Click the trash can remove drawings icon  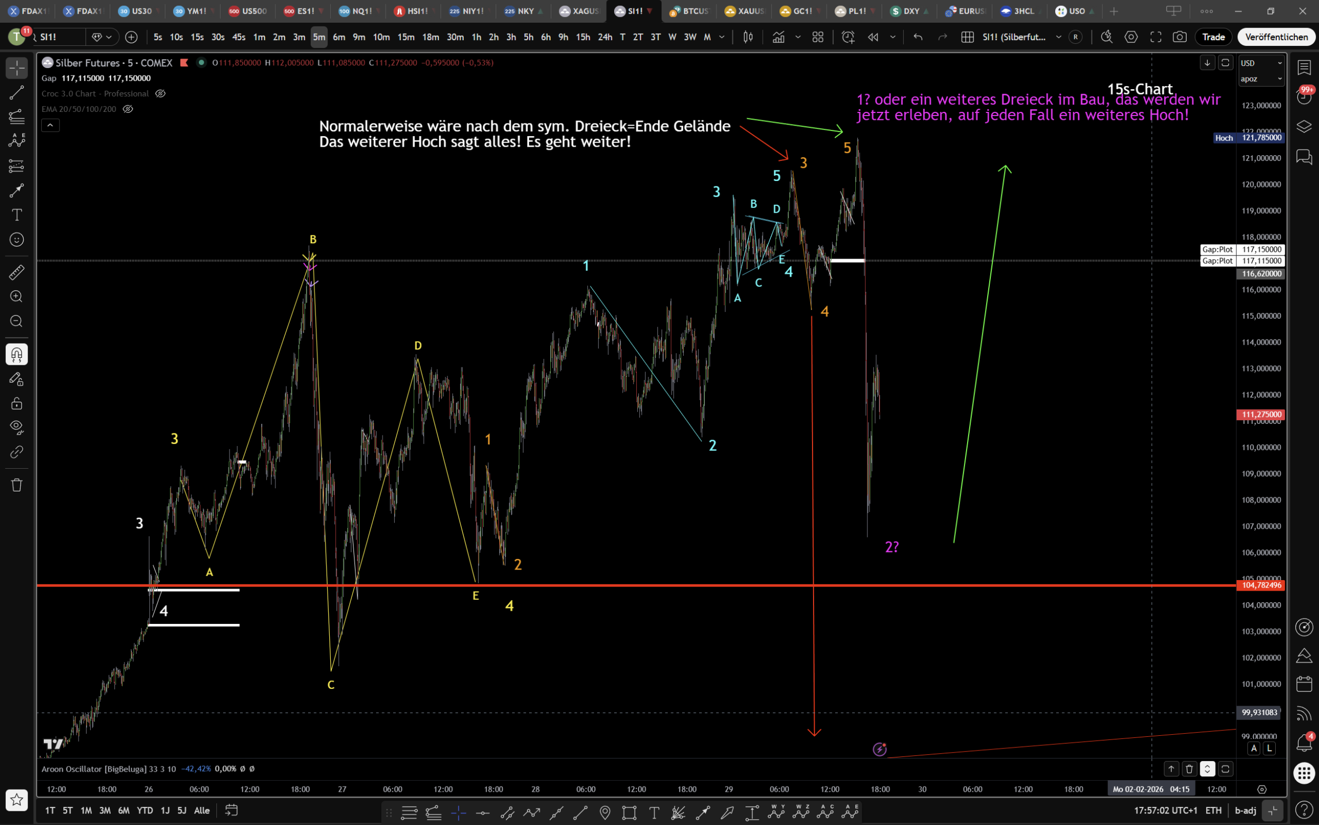(16, 485)
